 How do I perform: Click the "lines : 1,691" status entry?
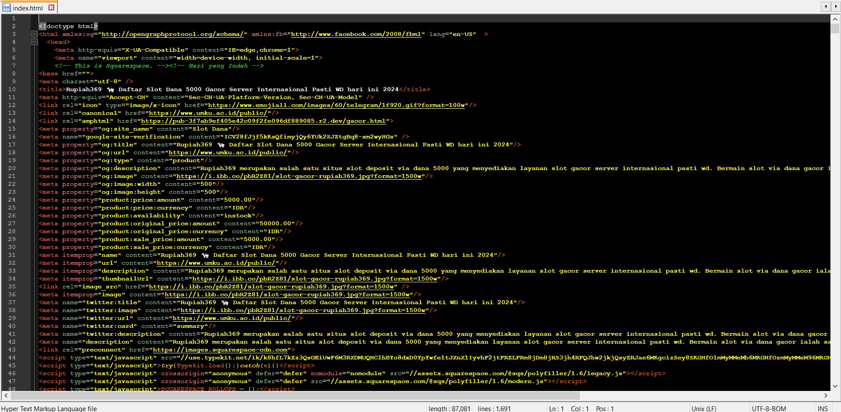(494, 408)
